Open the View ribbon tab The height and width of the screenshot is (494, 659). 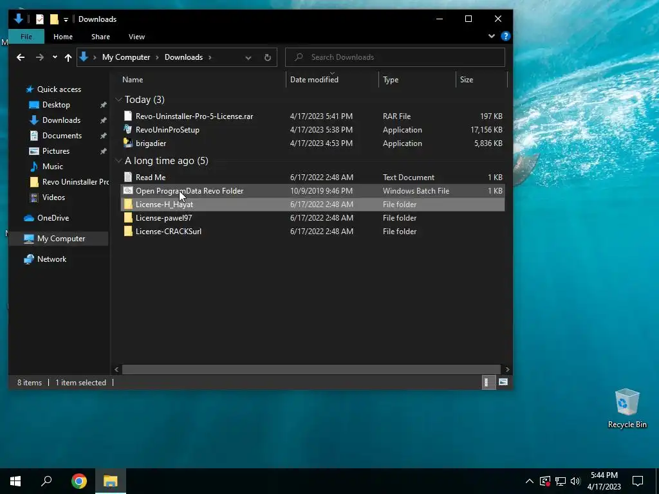click(136, 37)
